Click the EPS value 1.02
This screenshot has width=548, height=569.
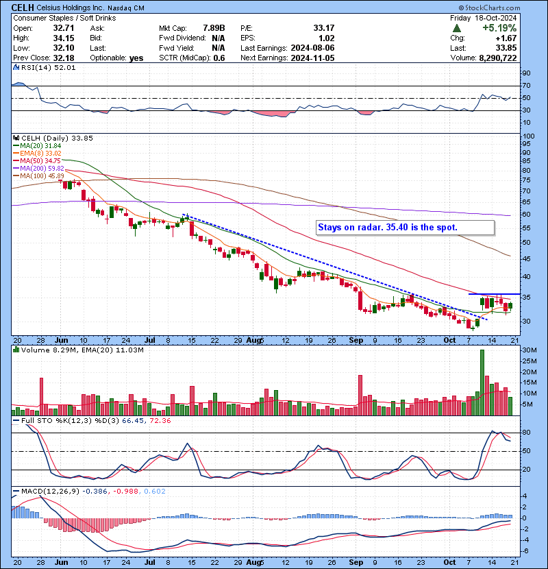327,38
